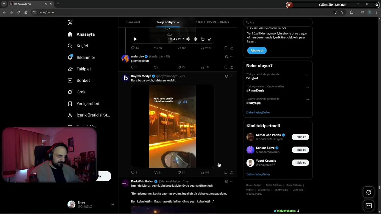Follow Kemal Can Parlak

(300, 137)
